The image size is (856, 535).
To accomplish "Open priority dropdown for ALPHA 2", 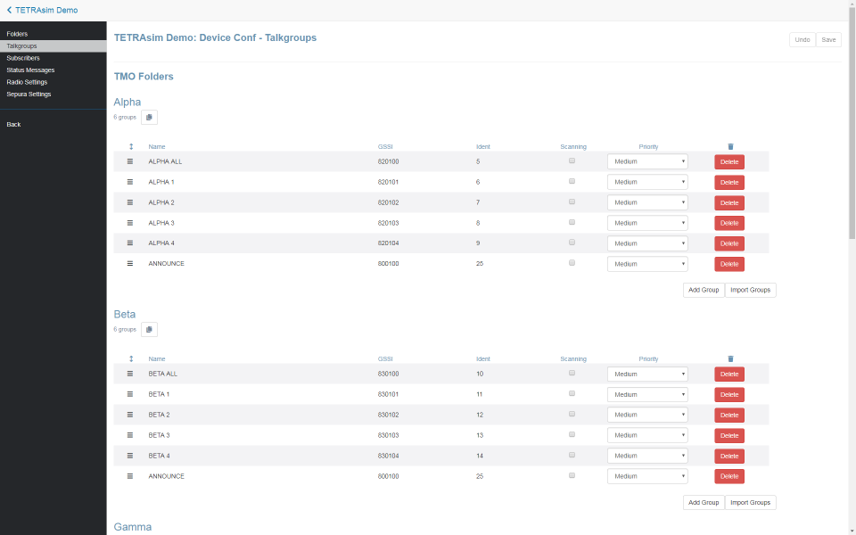I will [x=647, y=202].
